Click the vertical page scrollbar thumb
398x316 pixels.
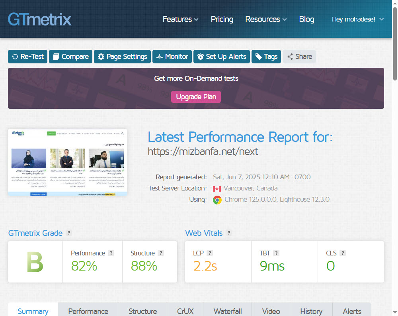click(395, 44)
